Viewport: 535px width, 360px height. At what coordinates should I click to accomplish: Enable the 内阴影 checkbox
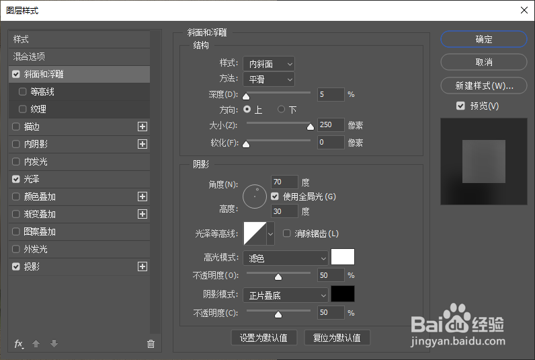tap(16, 144)
